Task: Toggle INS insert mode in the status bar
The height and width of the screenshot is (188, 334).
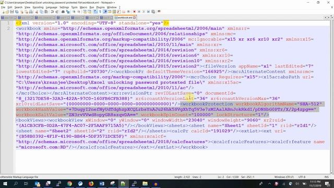Action: pyautogui.click(x=326, y=177)
